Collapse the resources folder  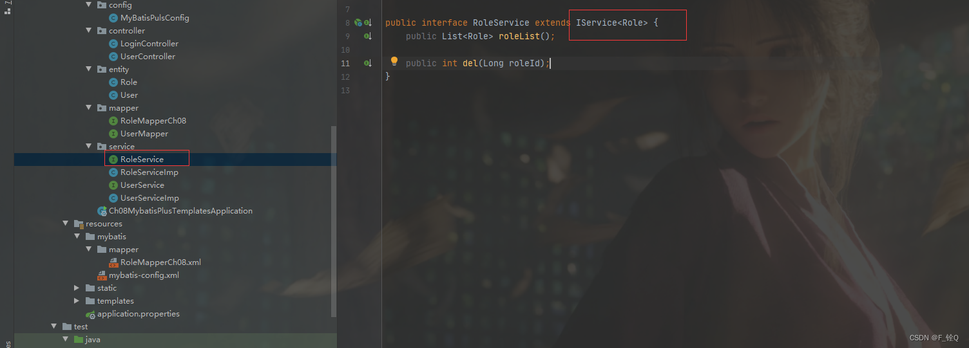tap(66, 224)
